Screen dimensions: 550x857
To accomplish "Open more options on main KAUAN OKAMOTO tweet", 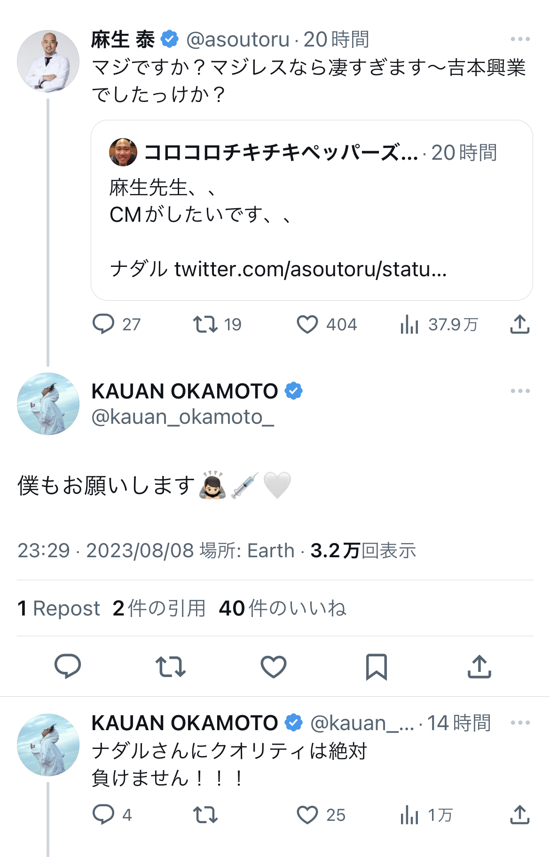I will tap(520, 391).
